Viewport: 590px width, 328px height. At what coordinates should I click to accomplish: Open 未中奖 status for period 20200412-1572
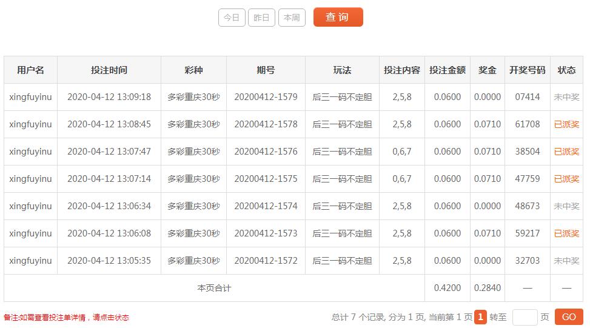566,261
